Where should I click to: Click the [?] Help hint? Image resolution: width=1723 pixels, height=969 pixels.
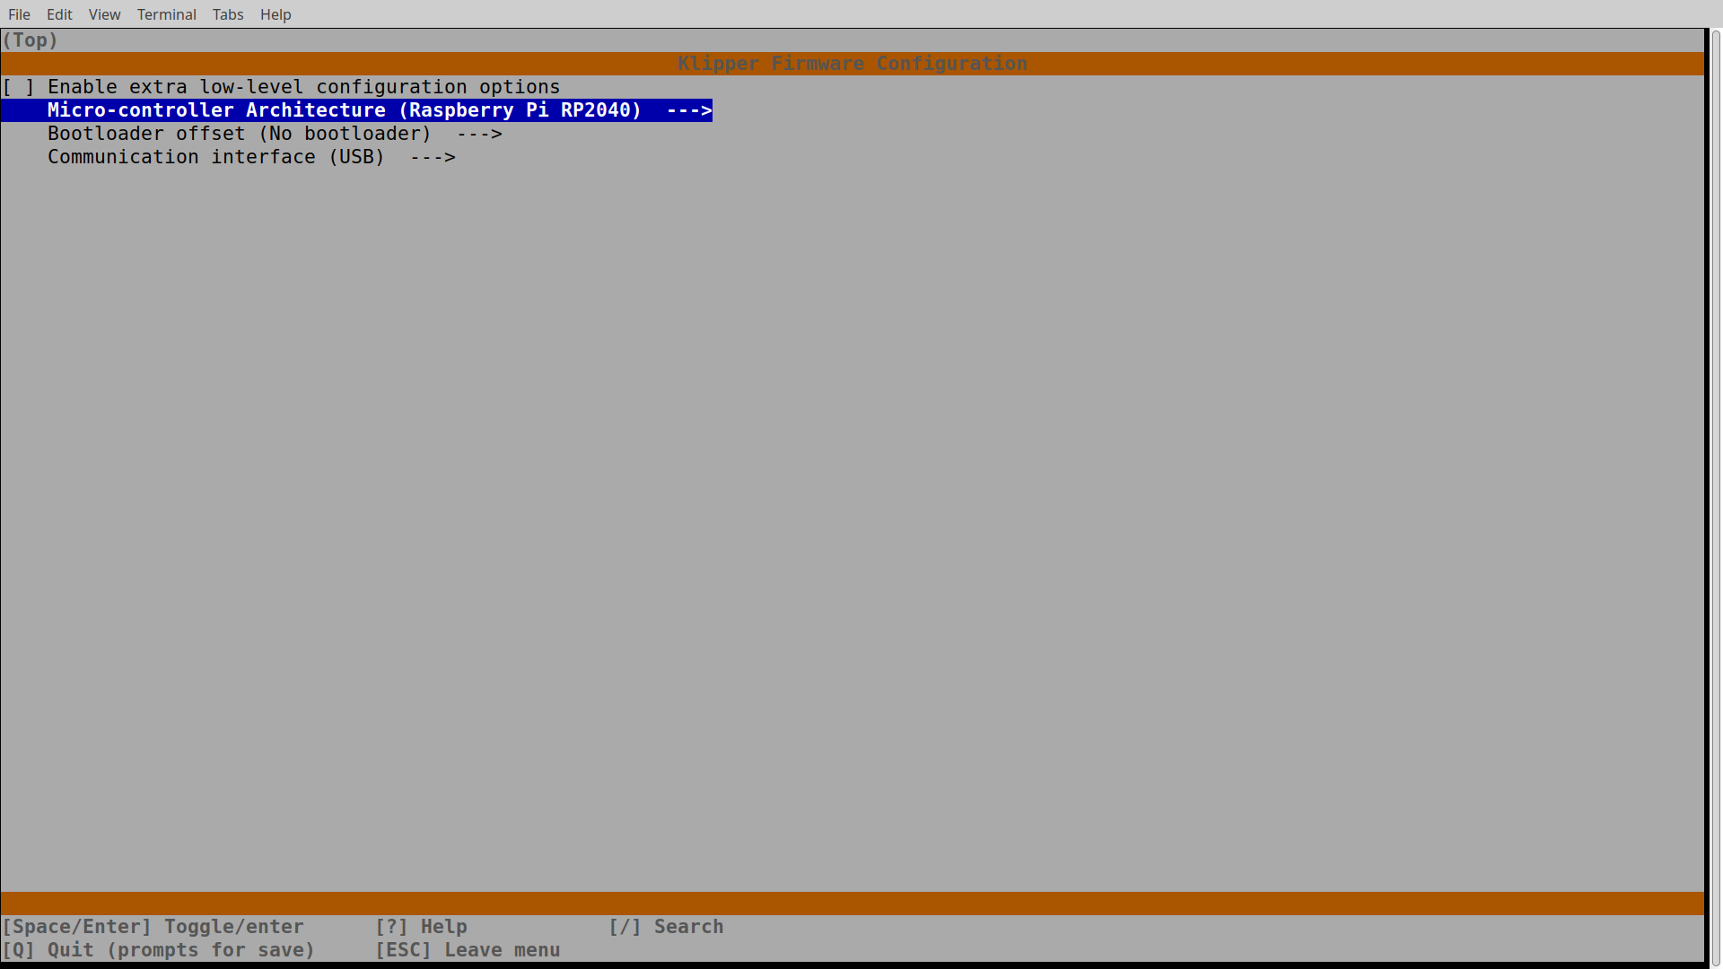[421, 927]
